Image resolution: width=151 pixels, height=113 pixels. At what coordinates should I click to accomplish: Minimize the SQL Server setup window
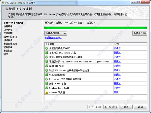pyautogui.click(x=133, y=2)
